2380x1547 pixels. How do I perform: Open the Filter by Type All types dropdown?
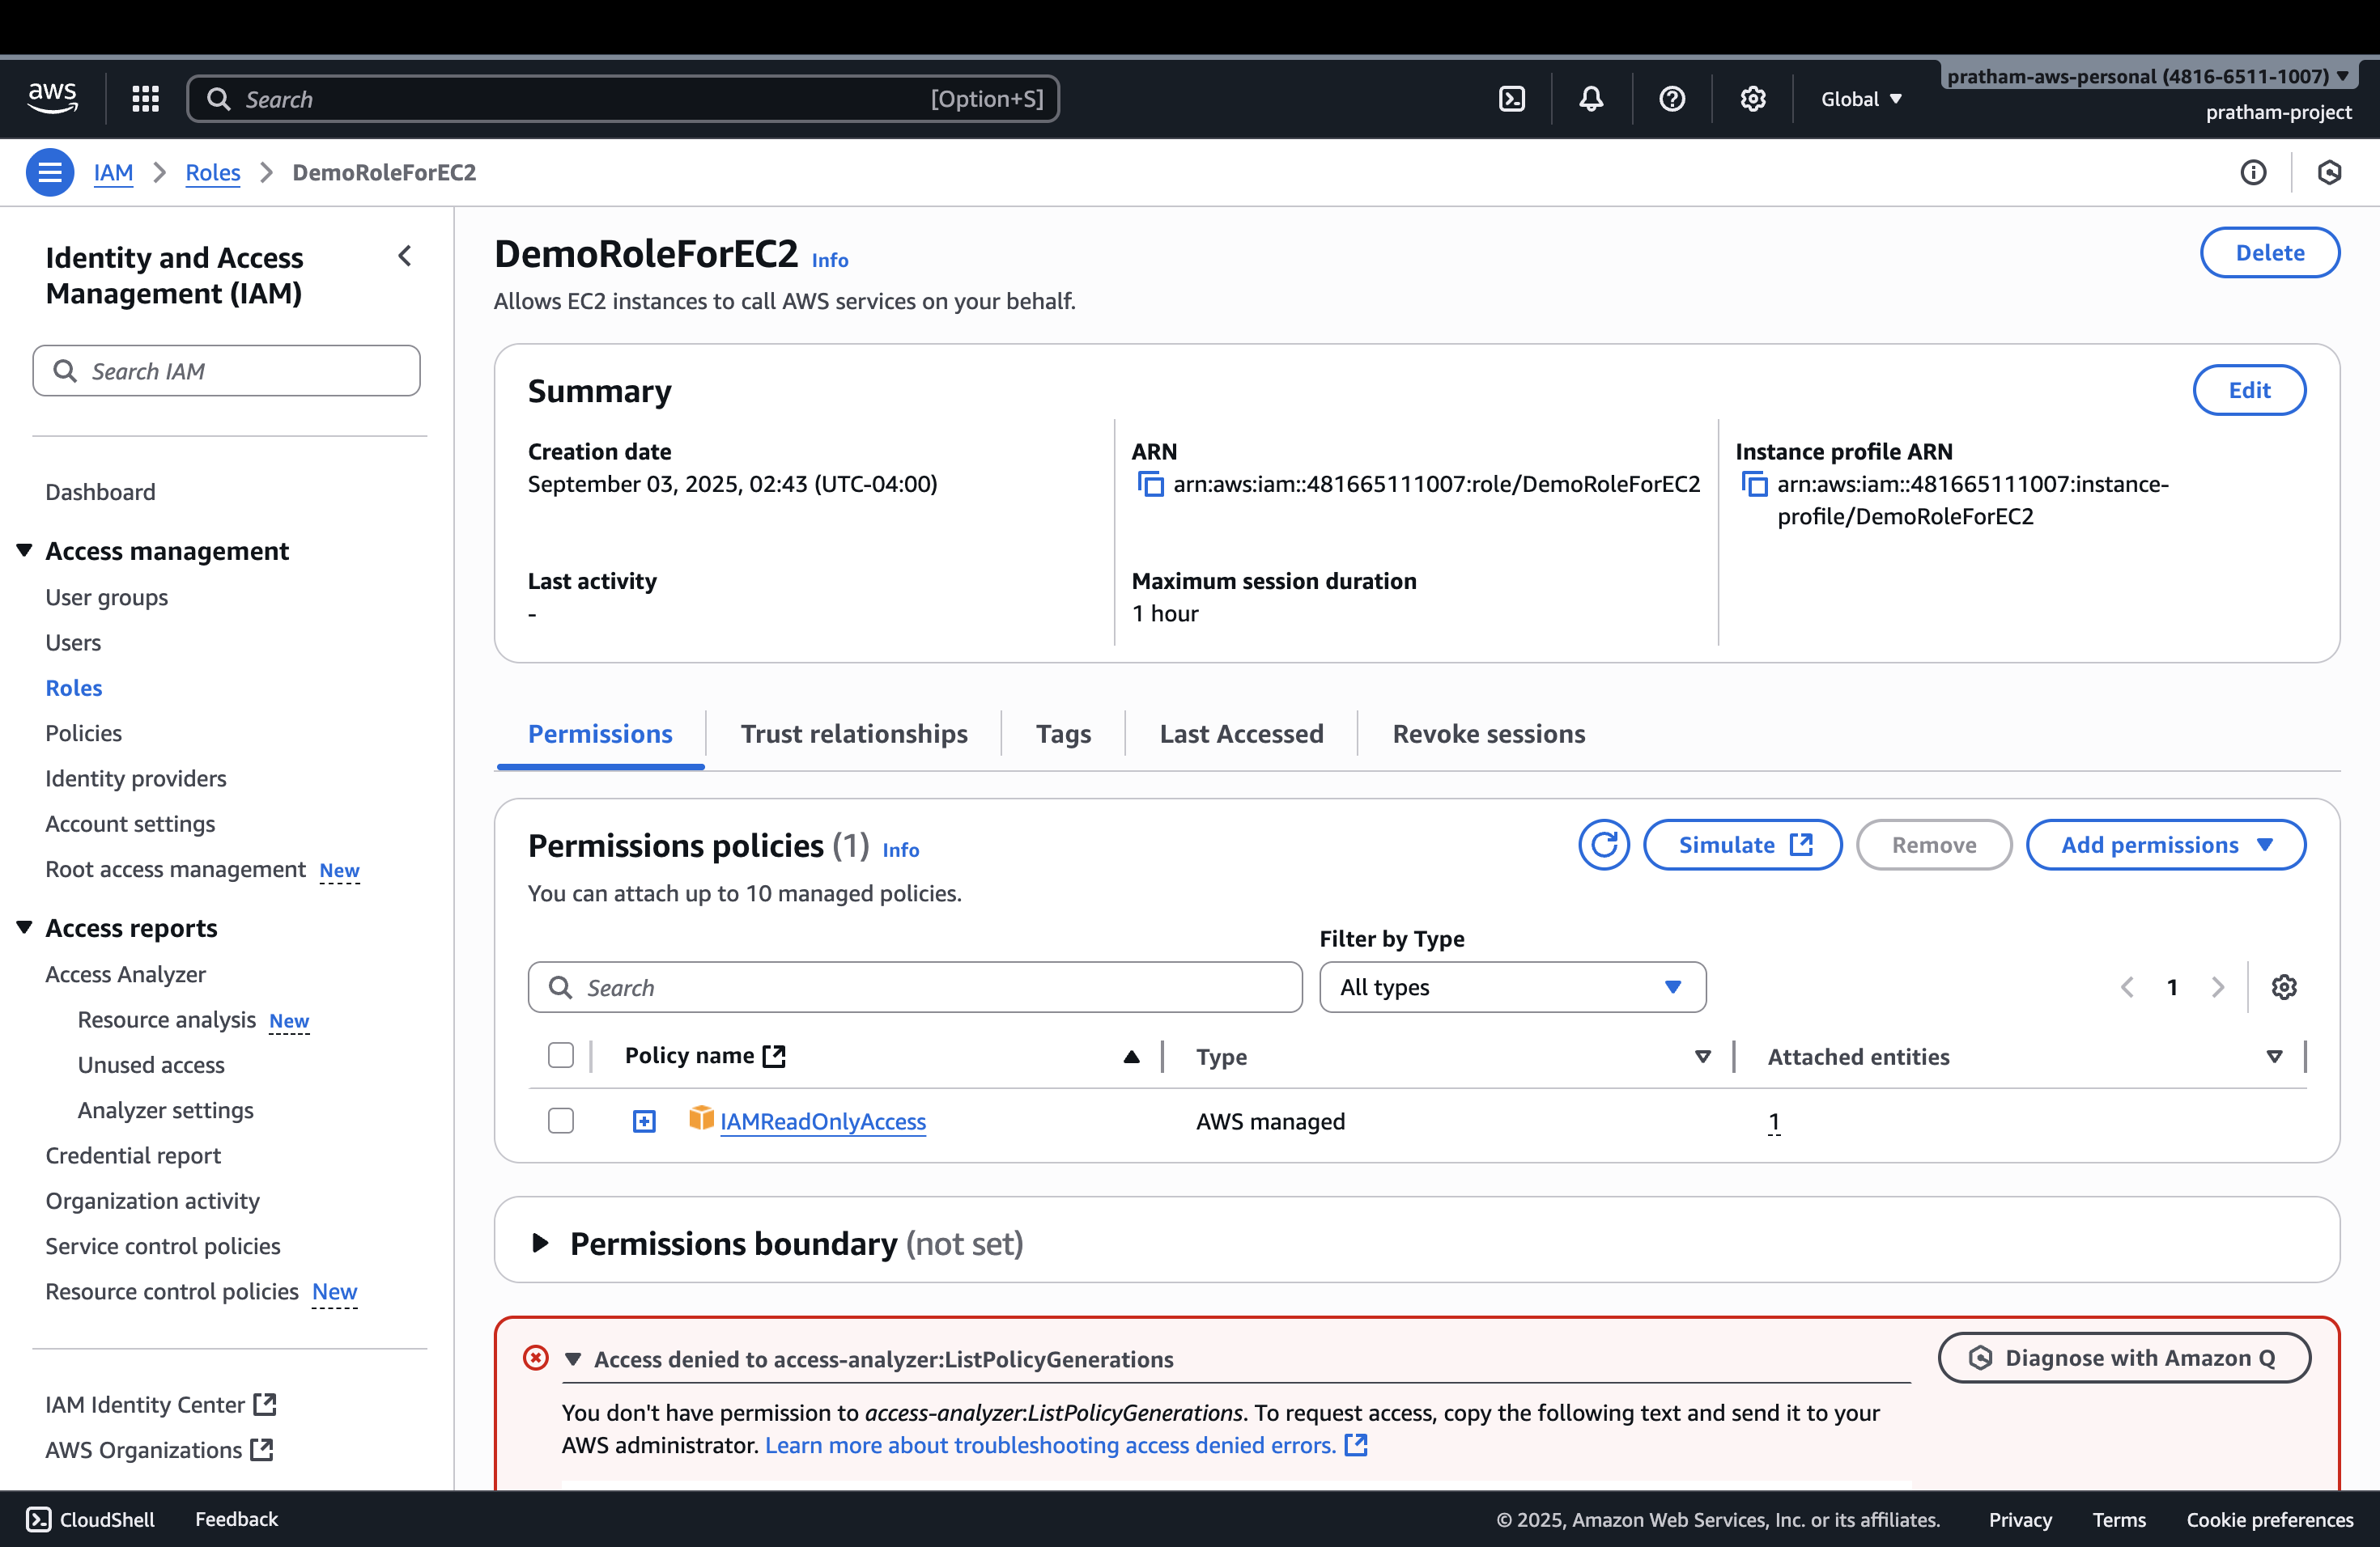pyautogui.click(x=1512, y=987)
